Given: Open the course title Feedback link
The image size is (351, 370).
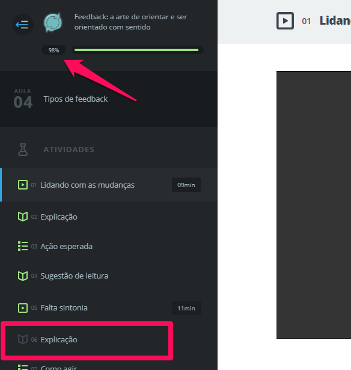Looking at the screenshot, I should (130, 22).
